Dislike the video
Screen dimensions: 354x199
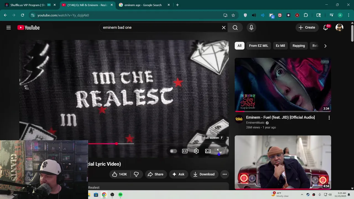pyautogui.click(x=136, y=174)
